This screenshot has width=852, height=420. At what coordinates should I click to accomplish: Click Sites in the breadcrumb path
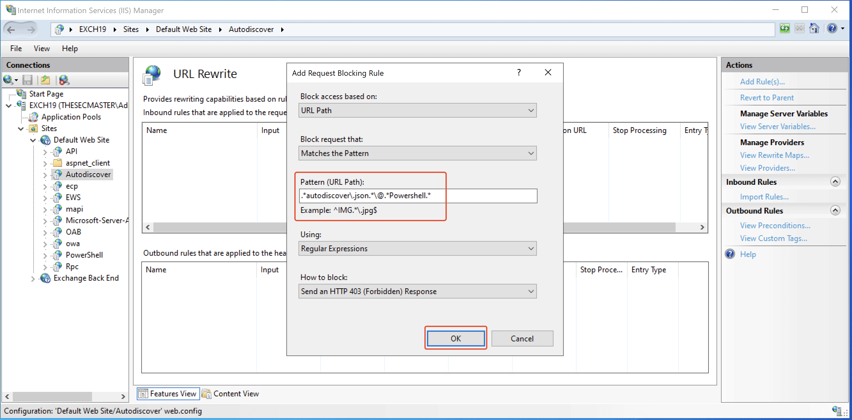(131, 29)
